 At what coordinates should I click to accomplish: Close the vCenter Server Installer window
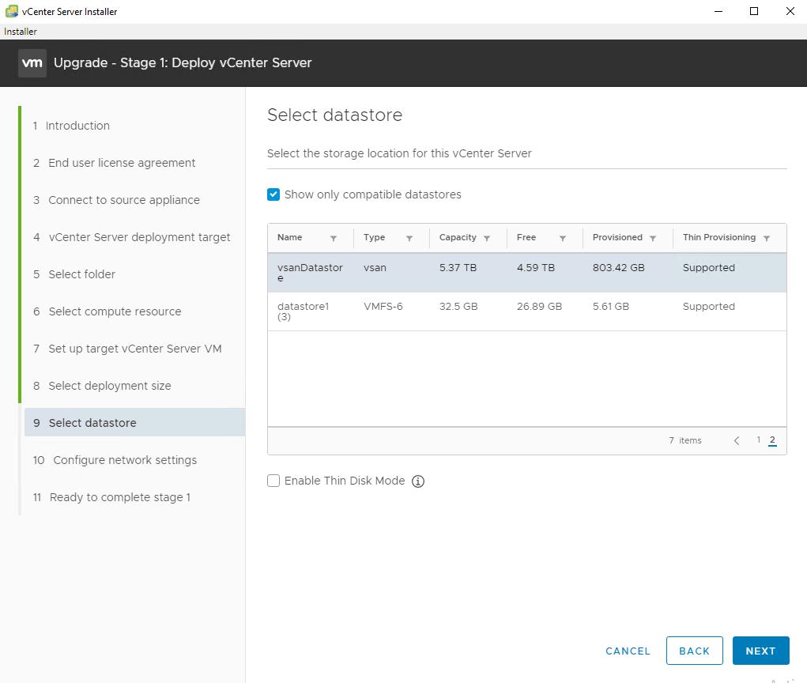(790, 11)
